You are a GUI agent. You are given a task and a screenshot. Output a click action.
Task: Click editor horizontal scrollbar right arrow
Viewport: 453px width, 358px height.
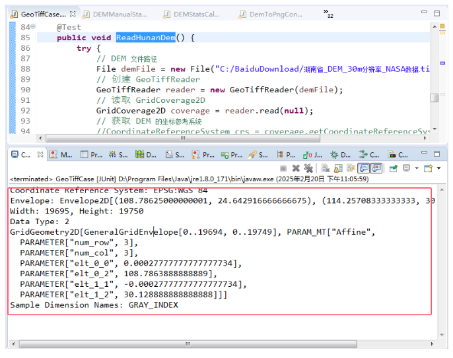coord(425,138)
